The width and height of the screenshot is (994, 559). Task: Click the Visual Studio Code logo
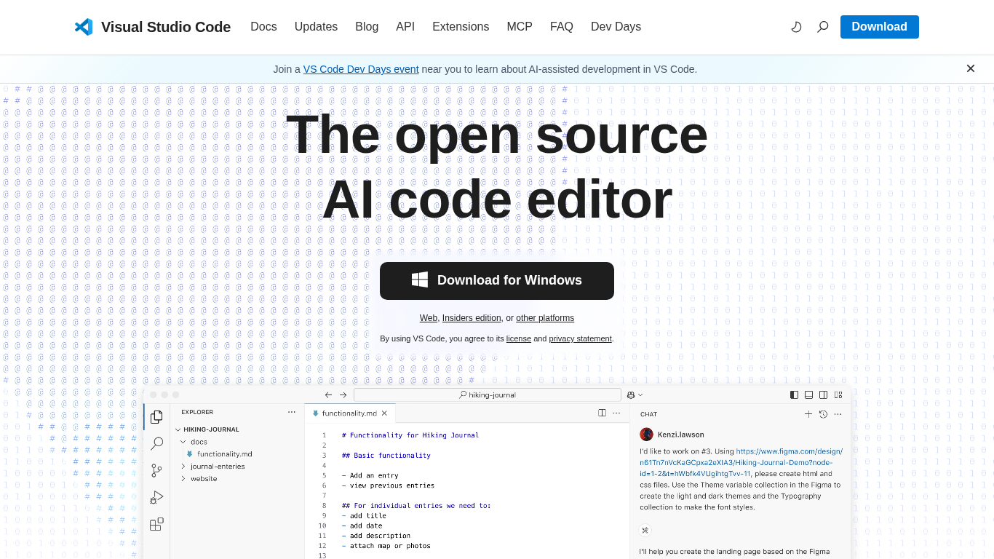click(84, 27)
